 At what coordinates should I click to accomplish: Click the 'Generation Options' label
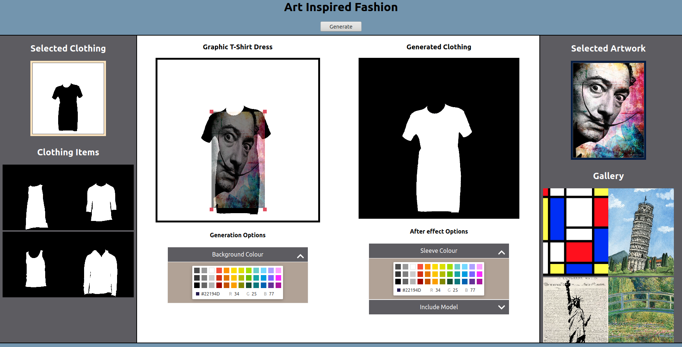pyautogui.click(x=237, y=235)
